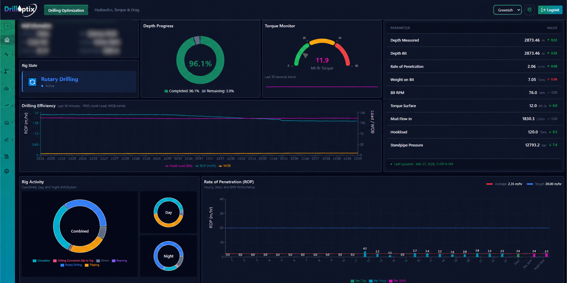
Task: Toggle Others in Rig Activity legend
Action: pos(103,261)
